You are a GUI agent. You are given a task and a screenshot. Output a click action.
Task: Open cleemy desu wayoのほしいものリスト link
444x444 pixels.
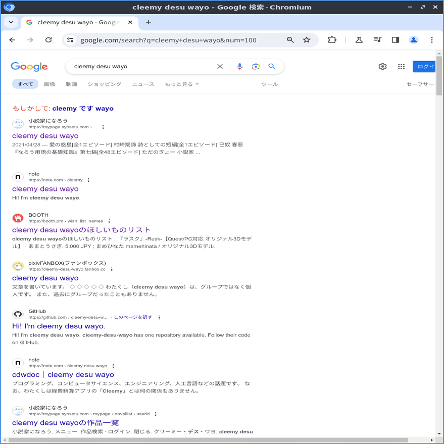coord(81,230)
